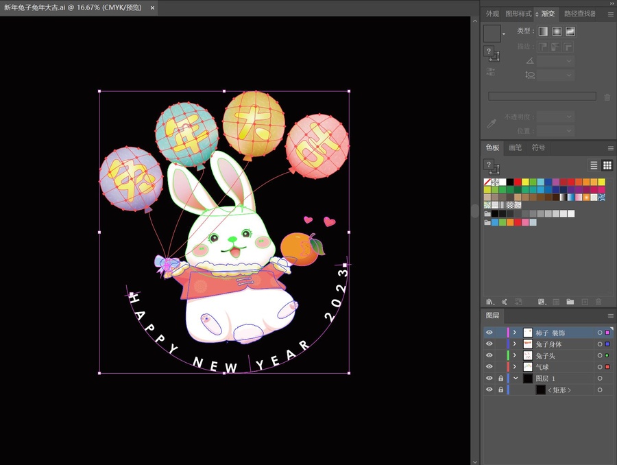Open the gradient panel options menu
This screenshot has width=617, height=465.
(611, 14)
